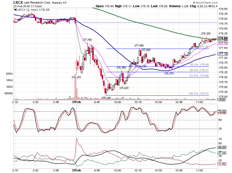This screenshot has width=232, height=173.
Task: Select the 100.0%: 175.07 Fibonacci label
Action: click(x=198, y=94)
